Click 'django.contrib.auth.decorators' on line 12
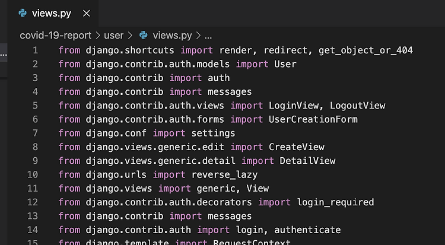 [x=169, y=202]
